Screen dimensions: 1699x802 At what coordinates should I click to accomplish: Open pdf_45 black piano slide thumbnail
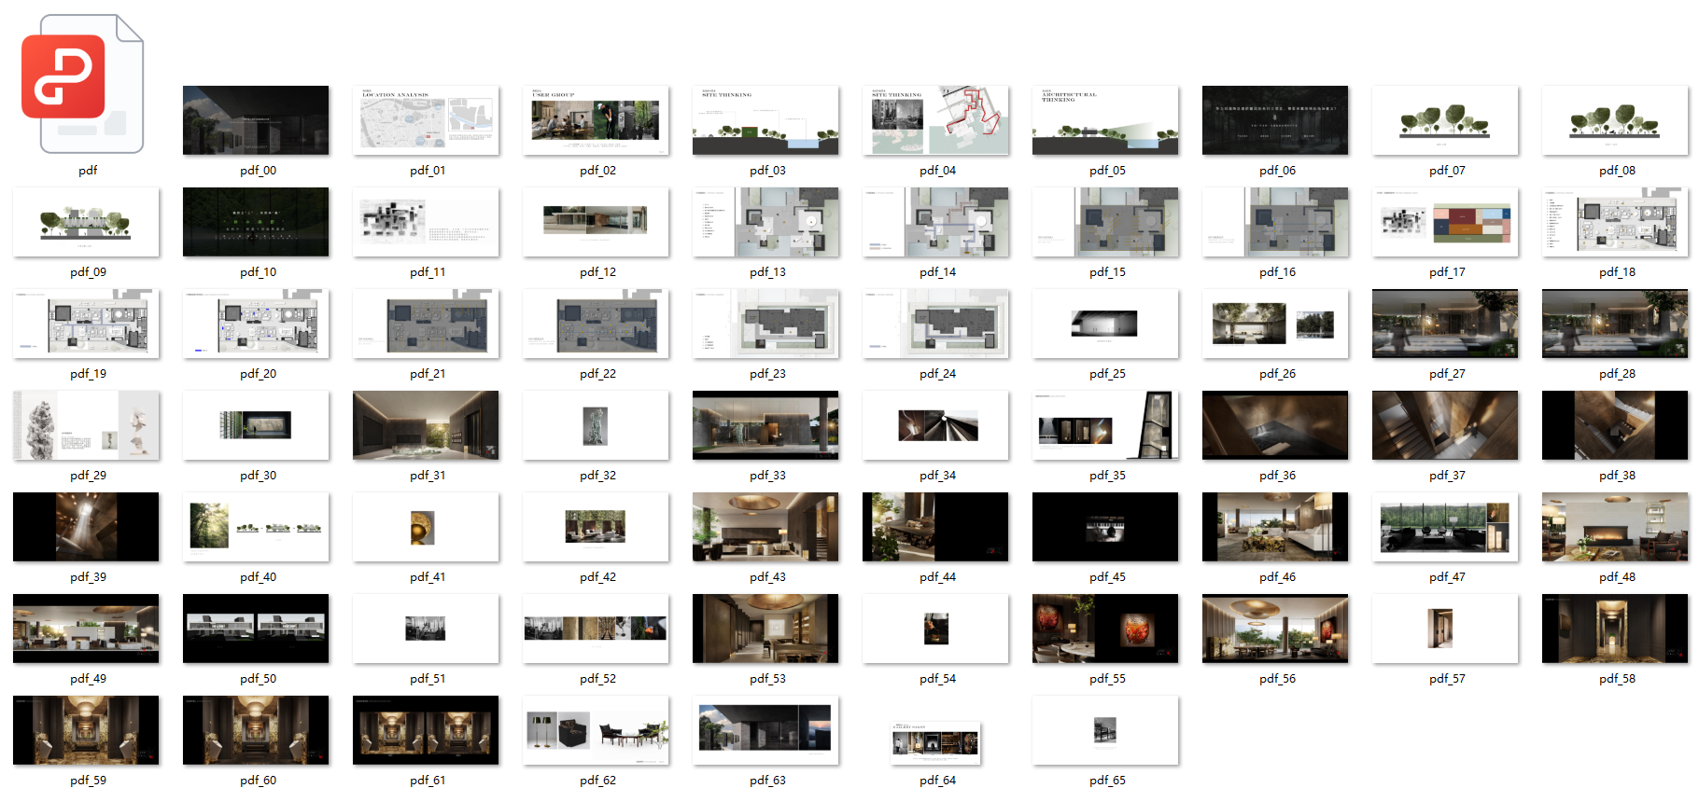[x=1105, y=527]
